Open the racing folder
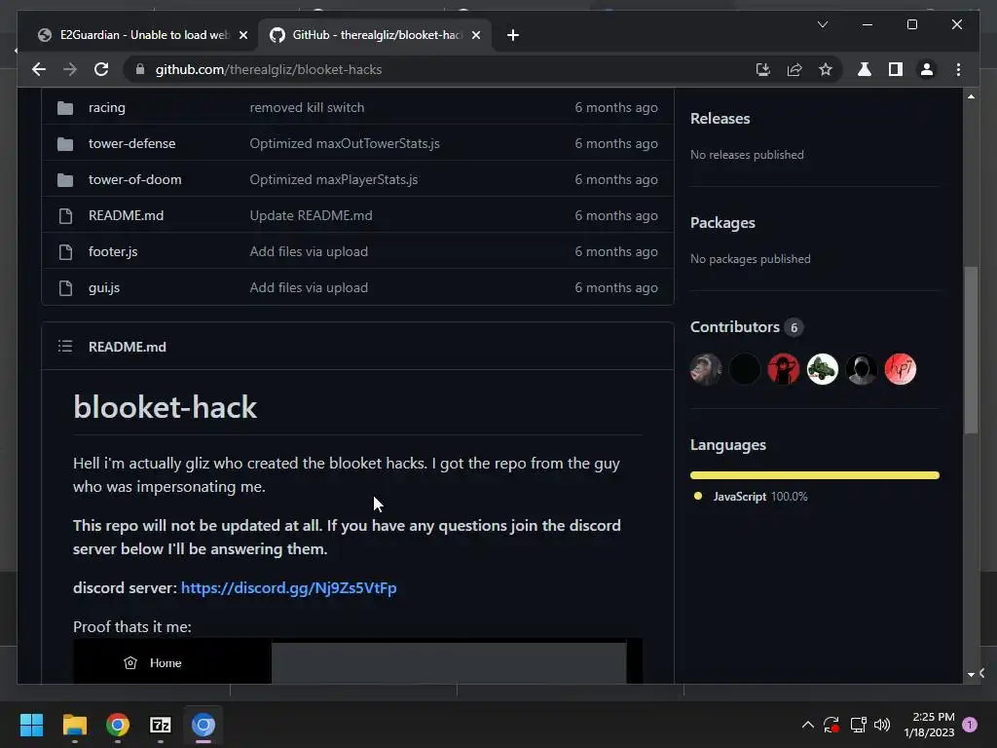The height and width of the screenshot is (748, 997). [107, 107]
